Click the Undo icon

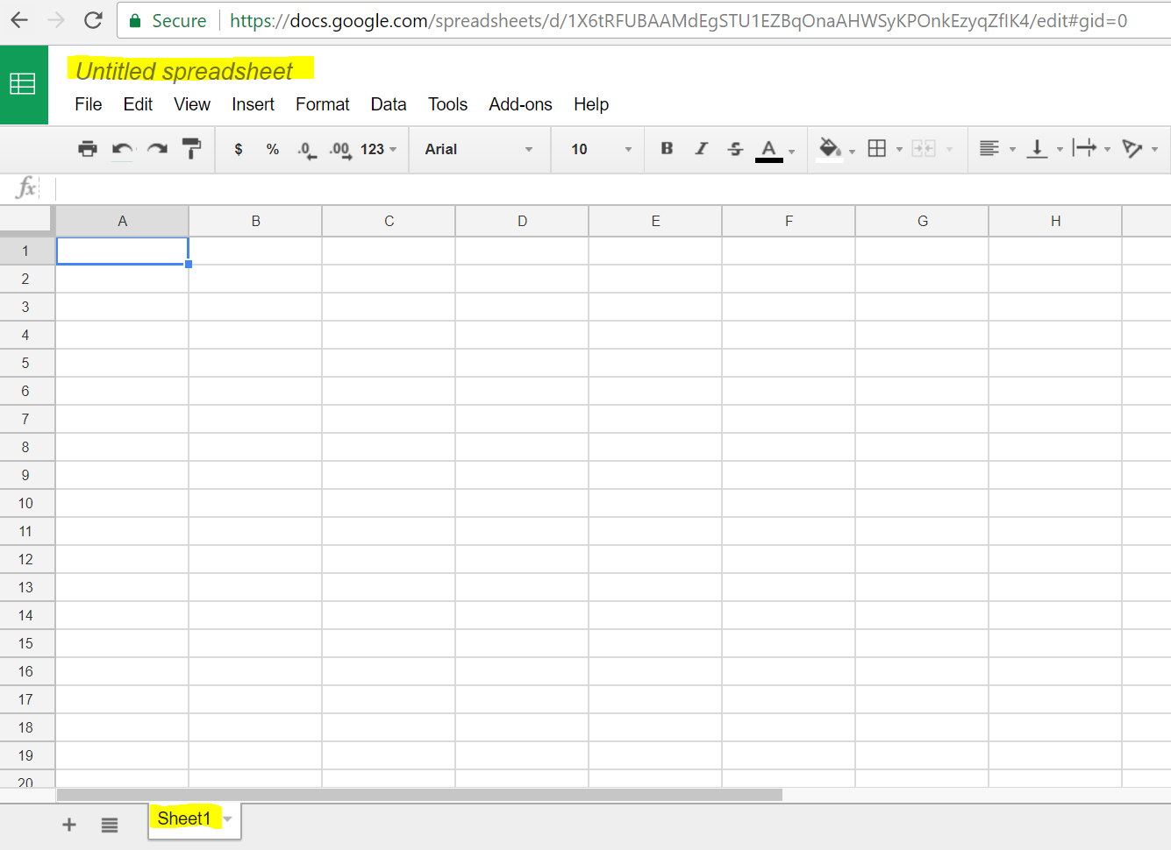click(122, 149)
